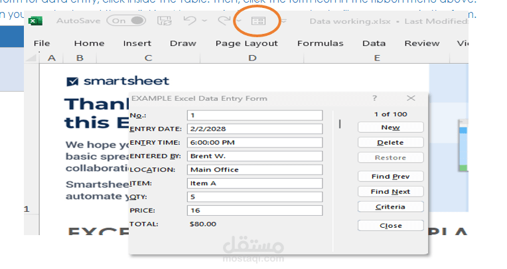507x269 pixels.
Task: Click the LOCATION field showing Main Office
Action: 255,169
